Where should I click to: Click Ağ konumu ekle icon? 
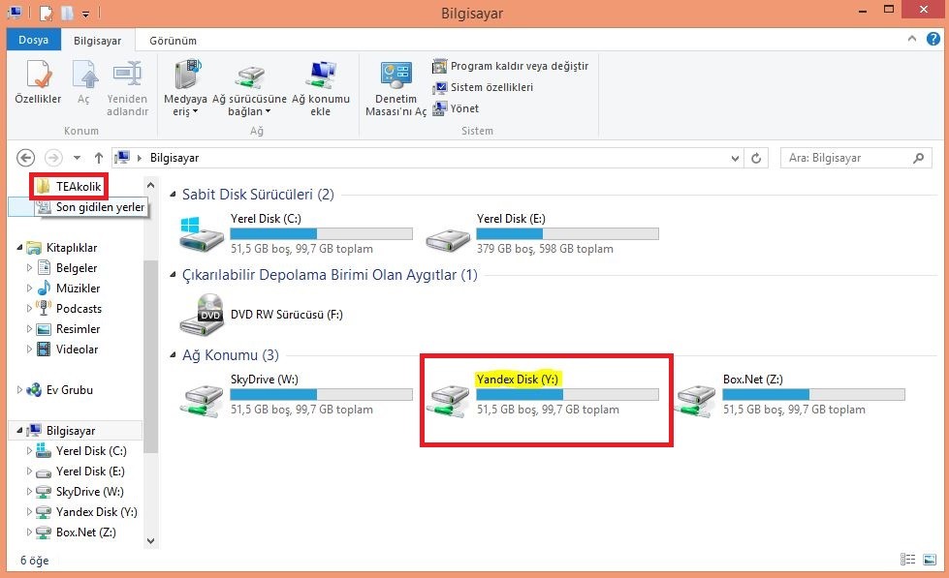tap(321, 88)
